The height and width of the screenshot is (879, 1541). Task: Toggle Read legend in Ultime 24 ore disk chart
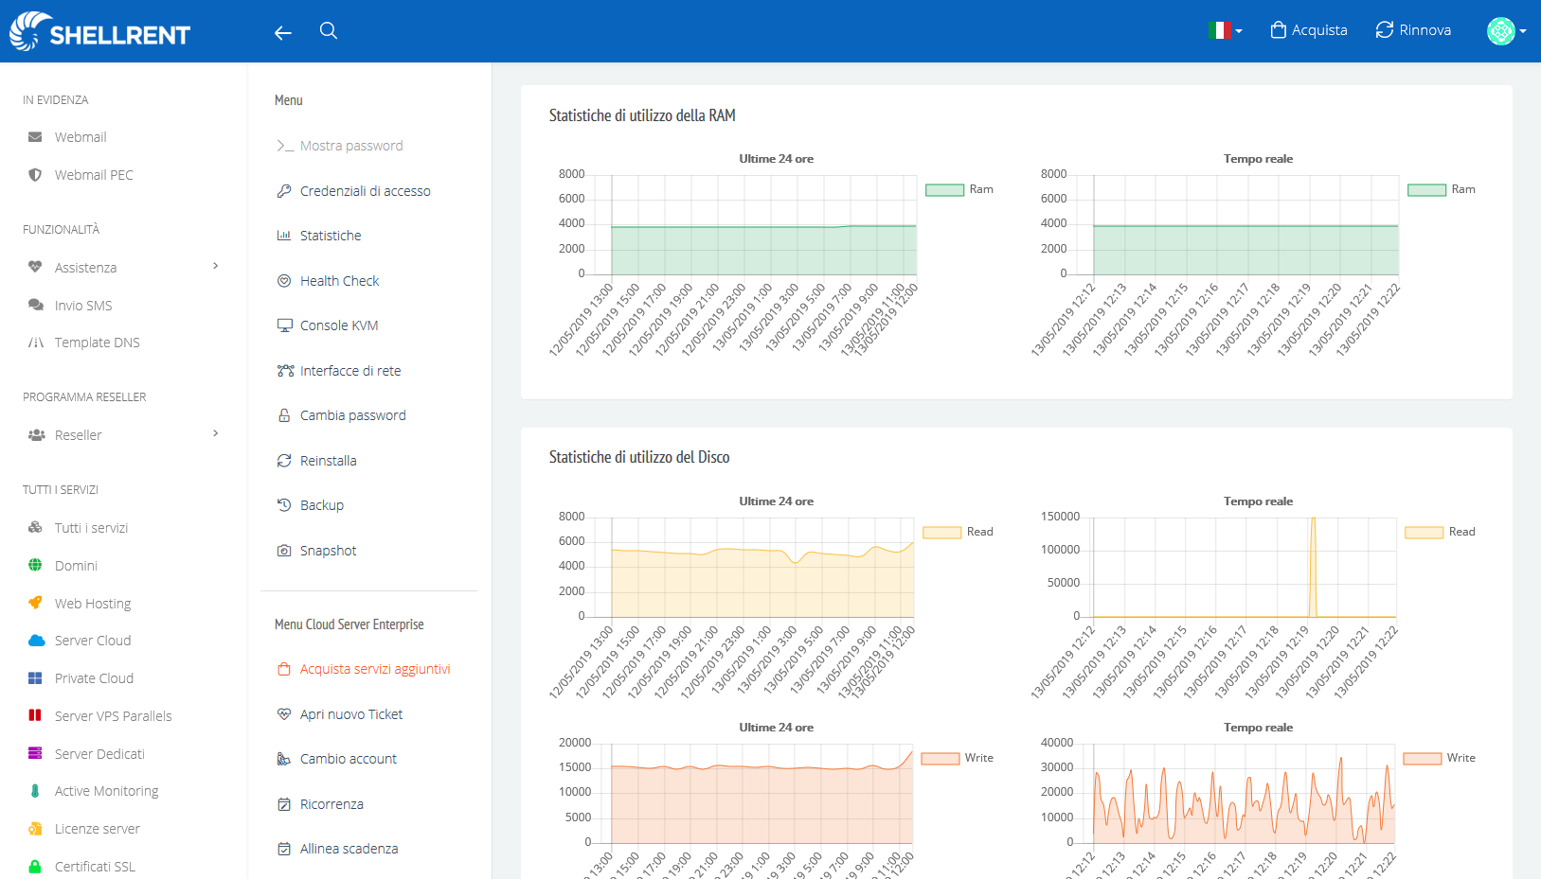(x=958, y=532)
